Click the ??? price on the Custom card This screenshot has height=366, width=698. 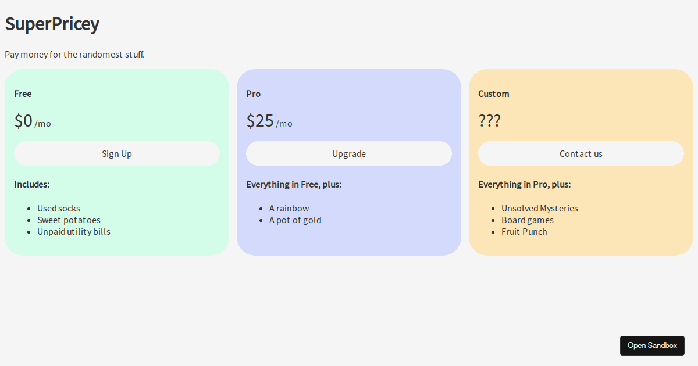490,121
